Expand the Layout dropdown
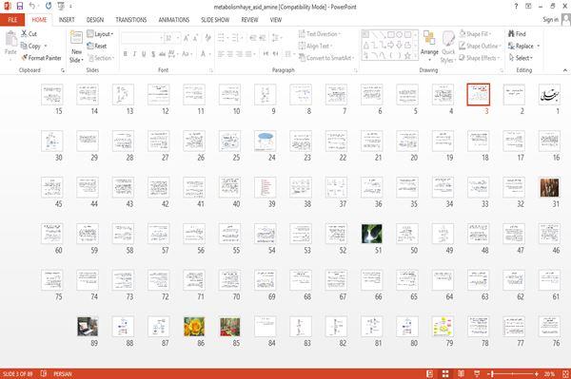Image resolution: width=571 pixels, height=379 pixels. (100, 34)
